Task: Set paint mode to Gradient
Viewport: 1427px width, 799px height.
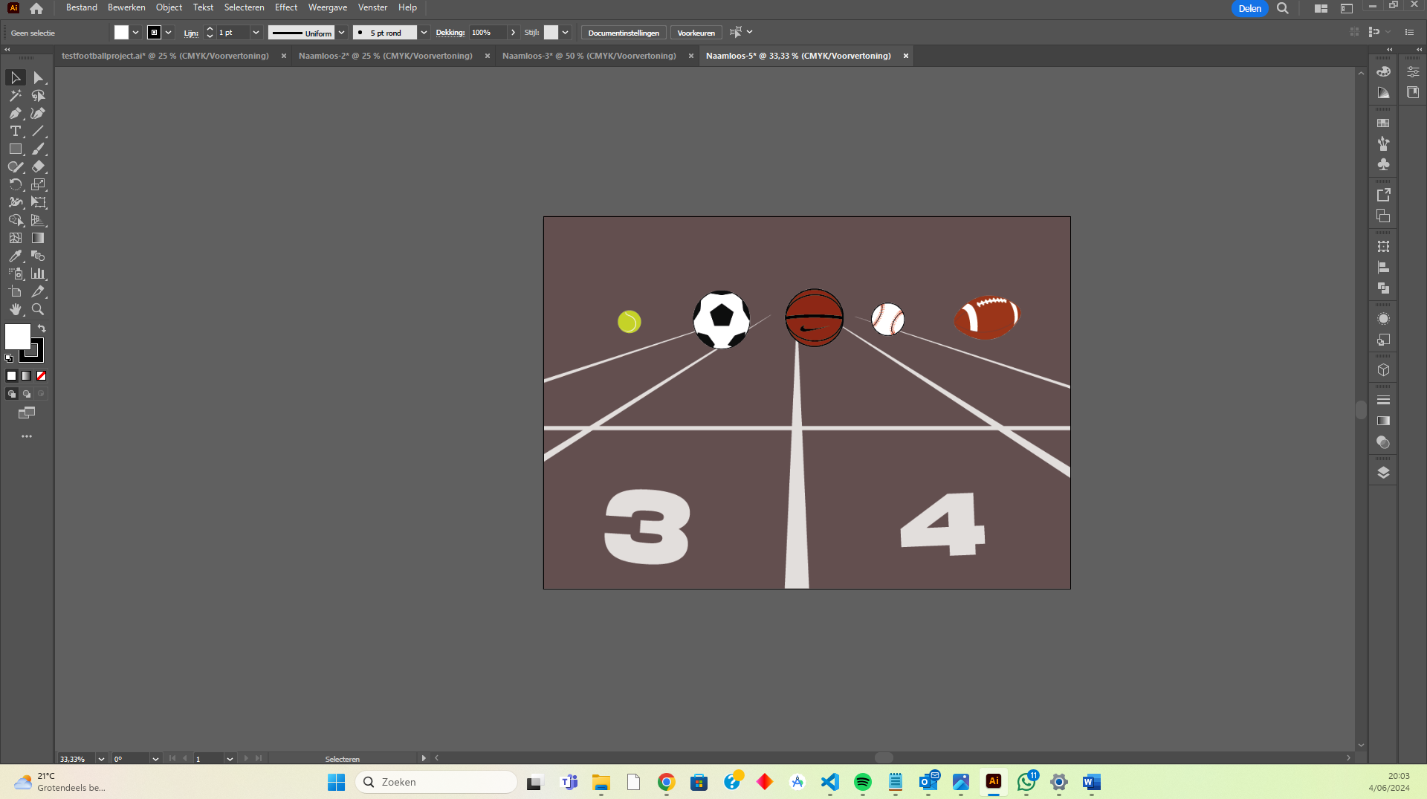Action: (27, 376)
